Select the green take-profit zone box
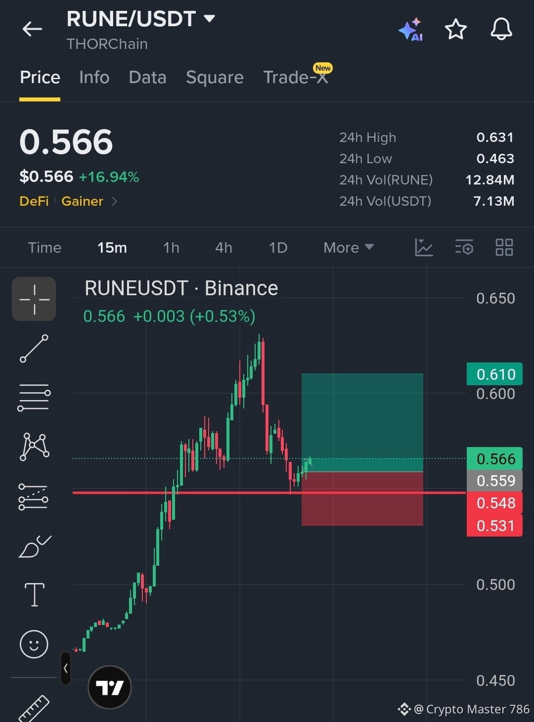Screen dimensions: 534x722 (x=362, y=423)
